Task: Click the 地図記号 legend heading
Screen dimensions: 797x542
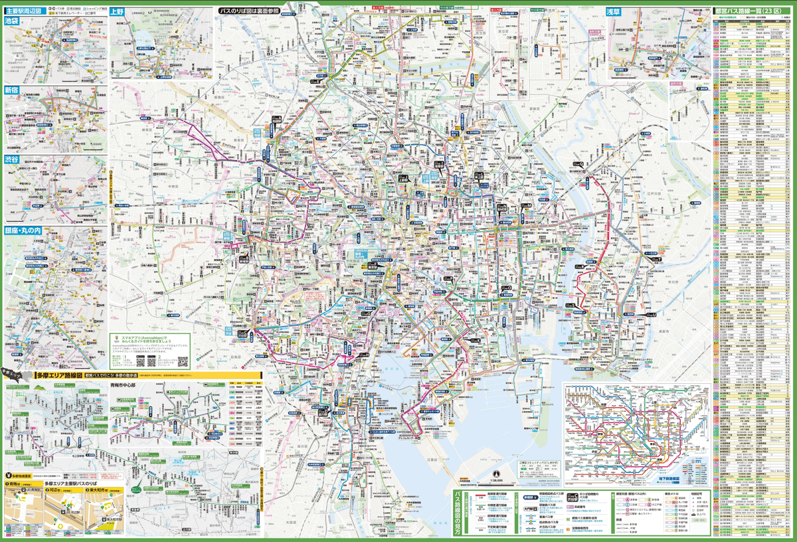Action: (x=697, y=494)
